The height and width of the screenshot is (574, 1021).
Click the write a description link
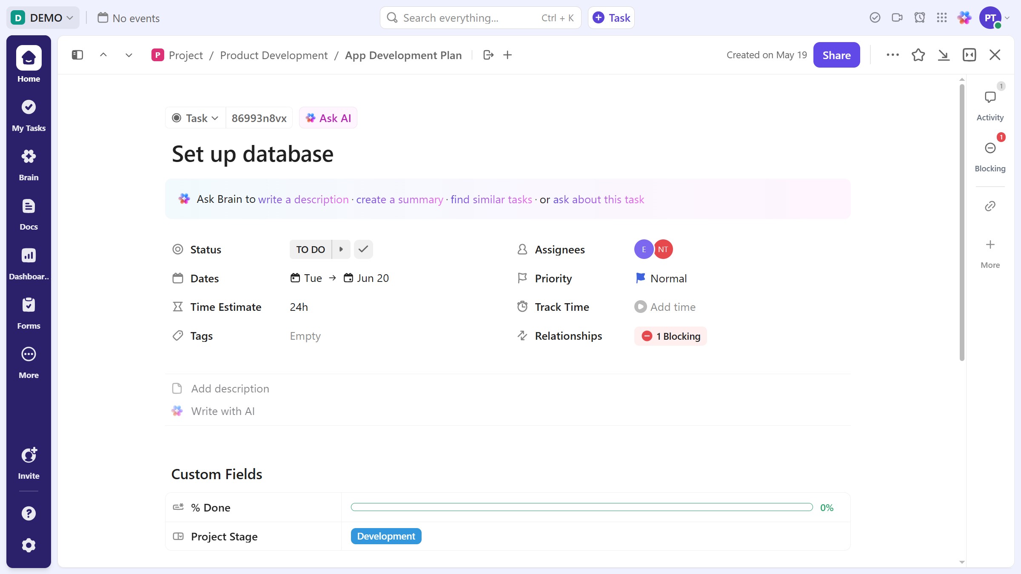pyautogui.click(x=303, y=199)
